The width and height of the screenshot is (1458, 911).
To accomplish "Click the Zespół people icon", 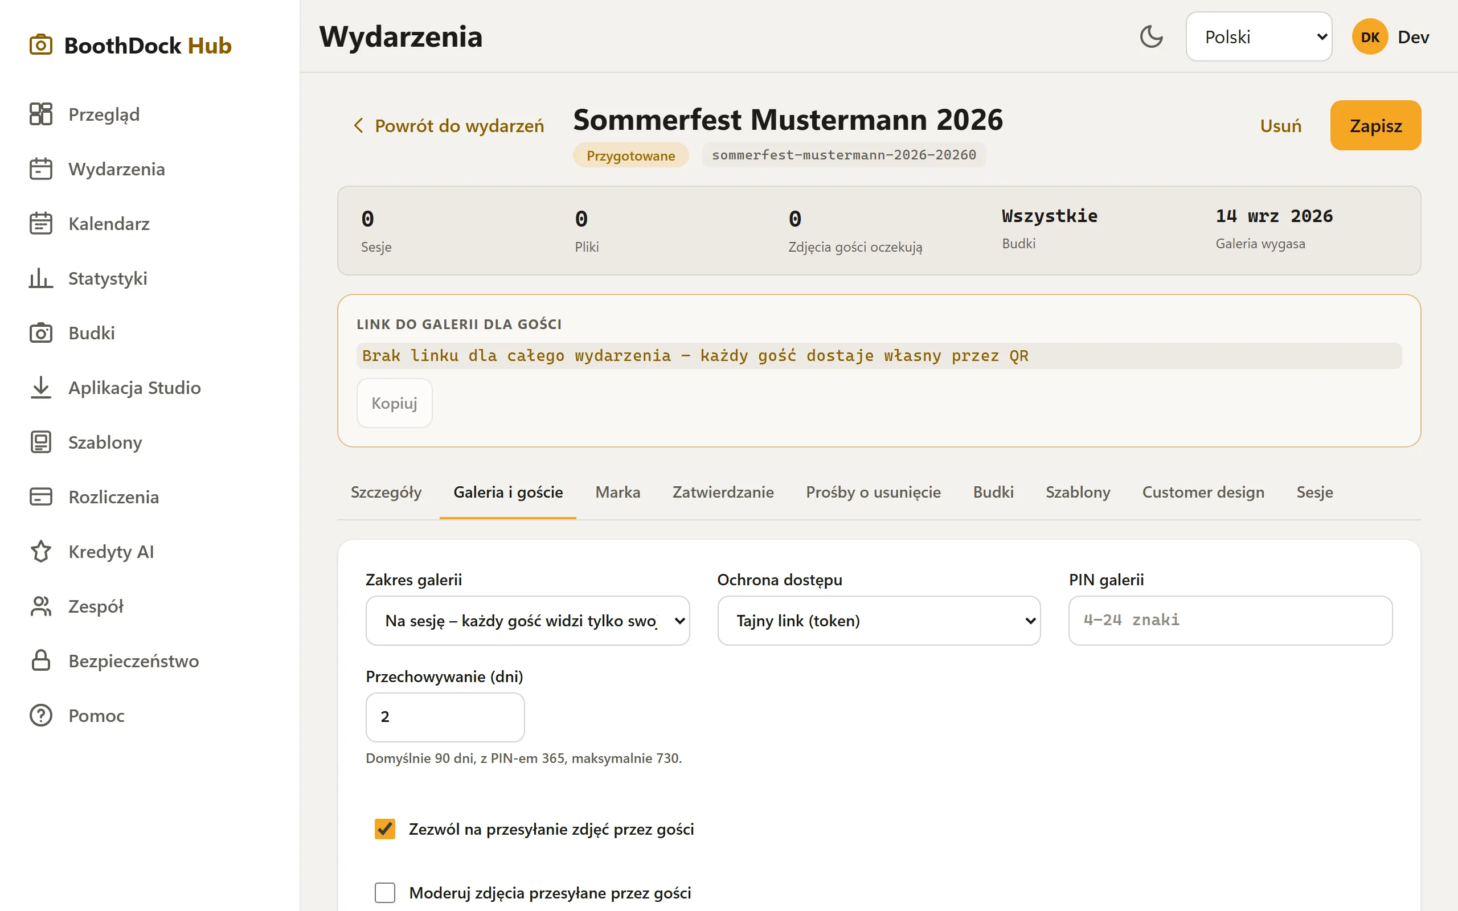I will tap(41, 606).
